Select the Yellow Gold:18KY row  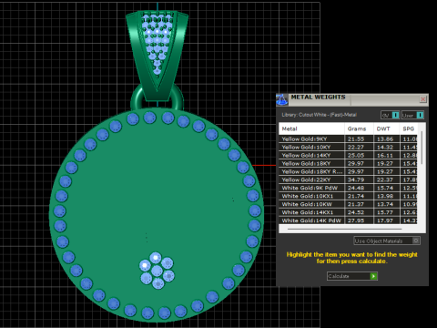point(348,163)
